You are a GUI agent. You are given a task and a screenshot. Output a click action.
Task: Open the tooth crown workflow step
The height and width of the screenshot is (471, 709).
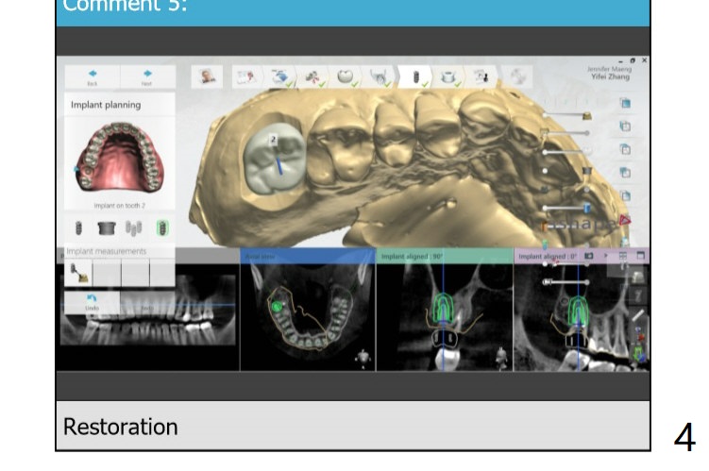pyautogui.click(x=346, y=77)
